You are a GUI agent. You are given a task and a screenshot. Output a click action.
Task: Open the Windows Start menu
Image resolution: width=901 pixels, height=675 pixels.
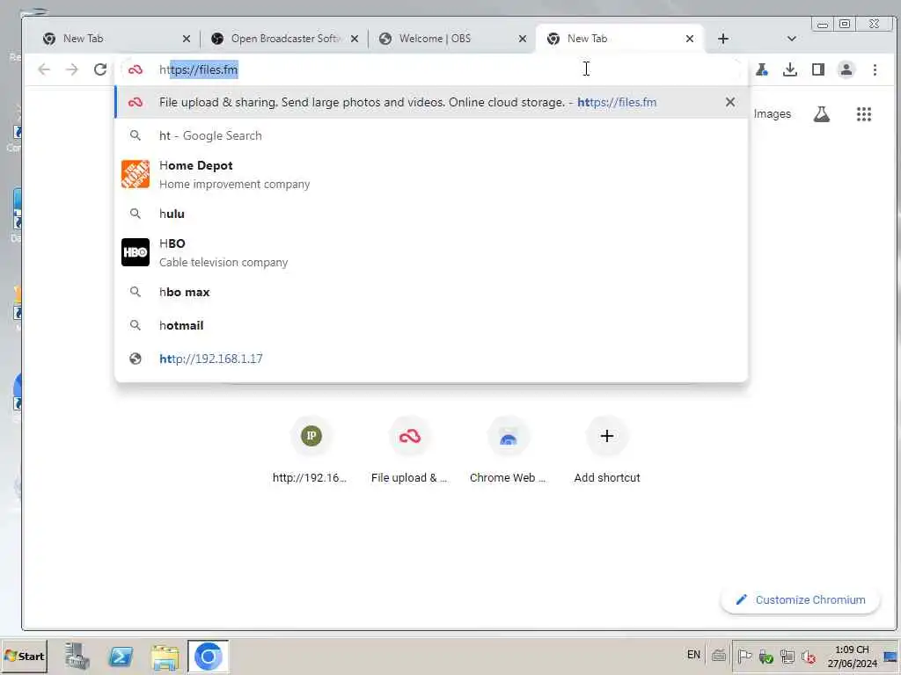(x=24, y=656)
